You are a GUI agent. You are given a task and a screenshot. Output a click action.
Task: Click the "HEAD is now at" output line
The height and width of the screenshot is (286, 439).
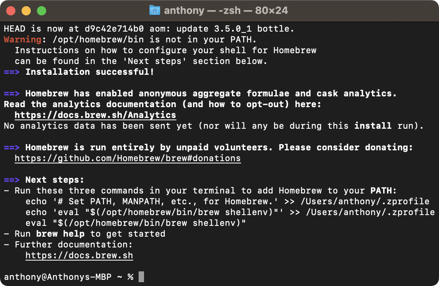point(149,29)
